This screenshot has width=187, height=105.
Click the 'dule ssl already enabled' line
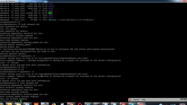coord(13,99)
